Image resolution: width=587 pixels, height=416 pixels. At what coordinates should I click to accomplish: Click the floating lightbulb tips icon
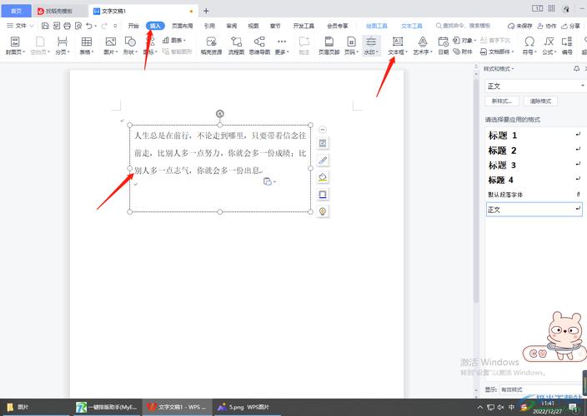[x=323, y=211]
